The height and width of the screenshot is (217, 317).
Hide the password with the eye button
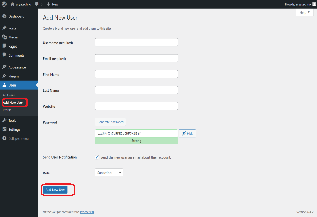(x=187, y=133)
